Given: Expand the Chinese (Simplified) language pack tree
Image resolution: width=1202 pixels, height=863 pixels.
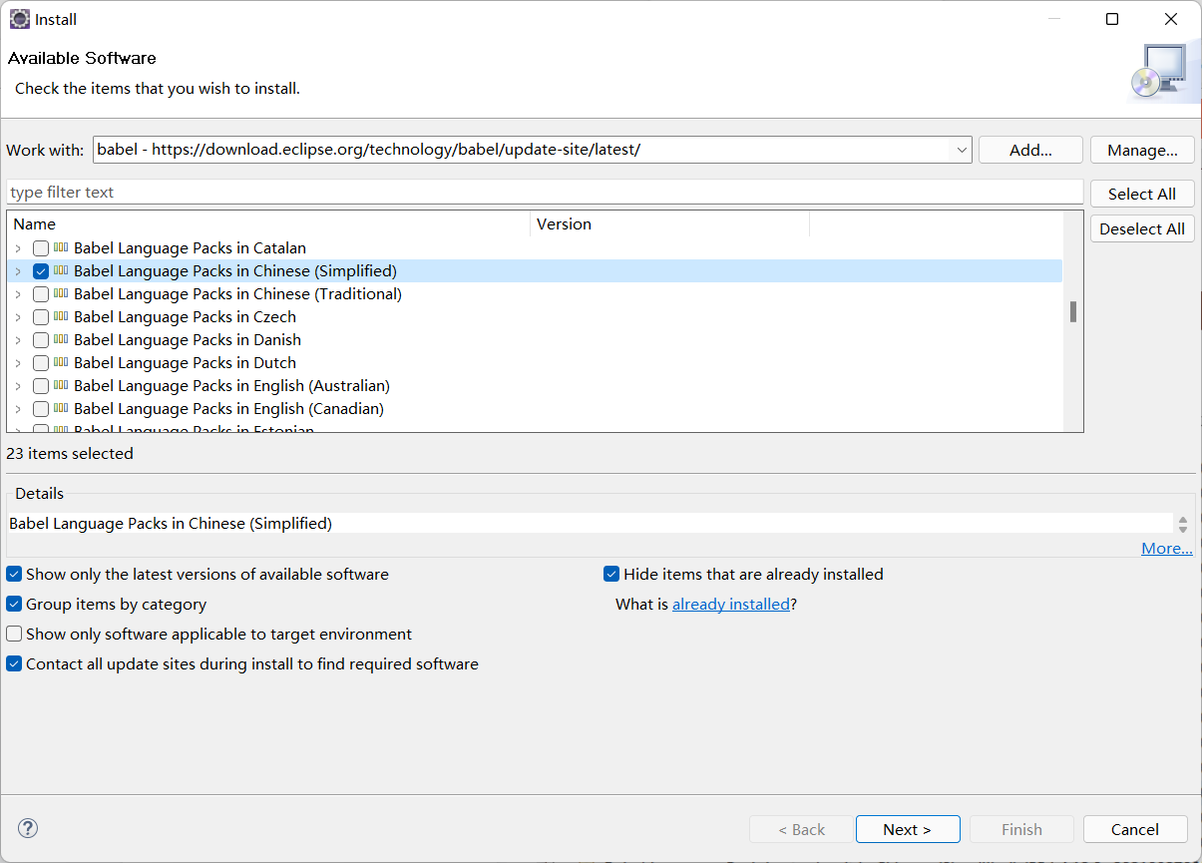Looking at the screenshot, I should tap(18, 271).
